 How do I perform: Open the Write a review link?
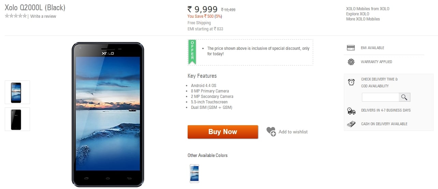pos(43,16)
